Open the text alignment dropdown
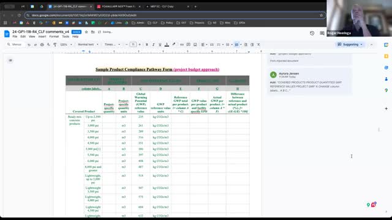This screenshot has width=392, height=220. [x=204, y=45]
